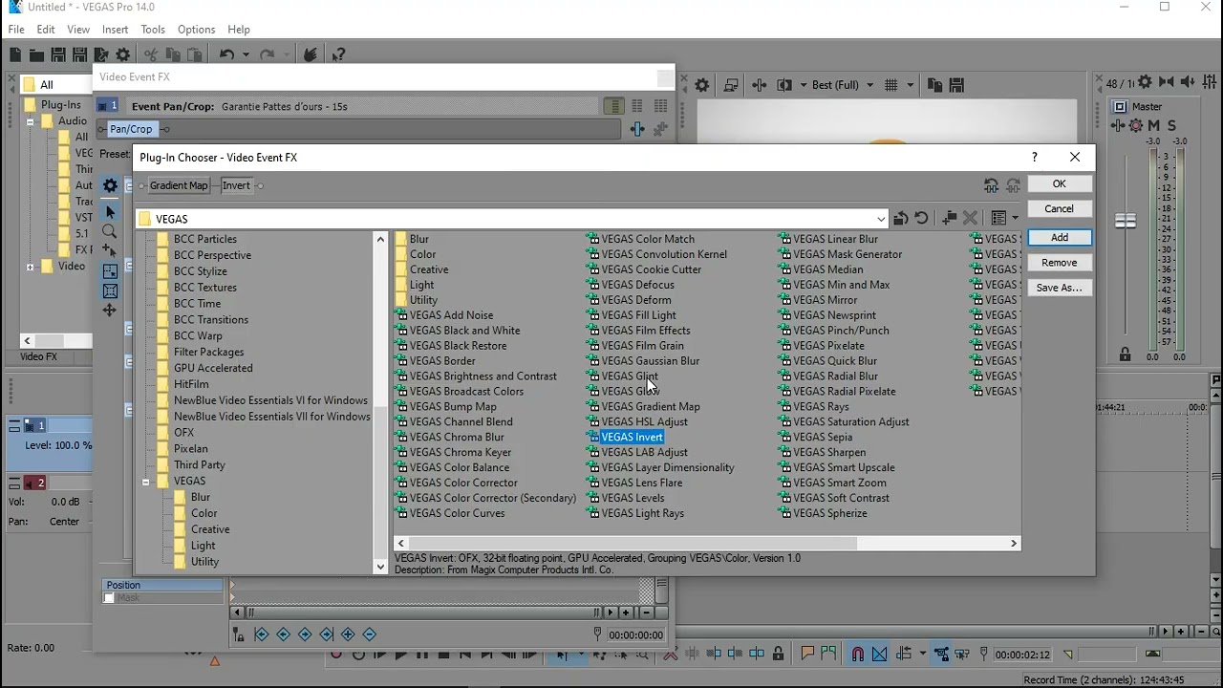The image size is (1223, 688).
Task: Open the VEGAS folder path dropdown
Action: 881,219
